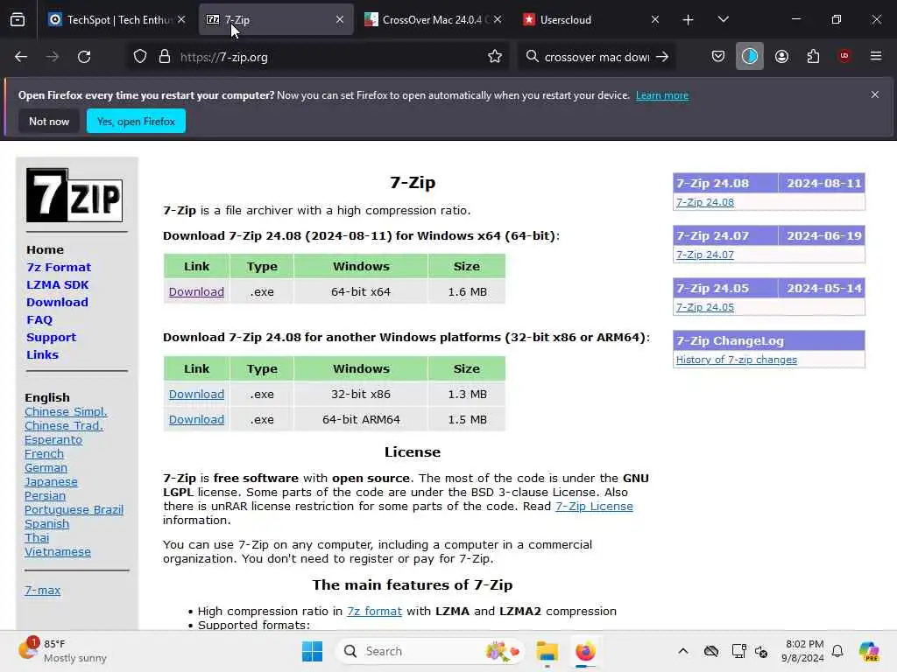
Task: Open File Explorer from taskbar
Action: coord(547,651)
